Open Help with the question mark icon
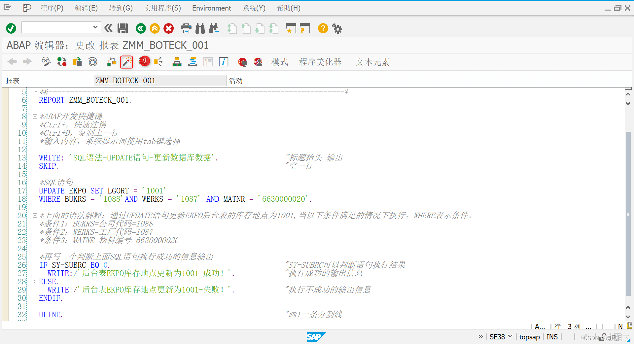Screen dimensions: 634x344 coord(323,28)
